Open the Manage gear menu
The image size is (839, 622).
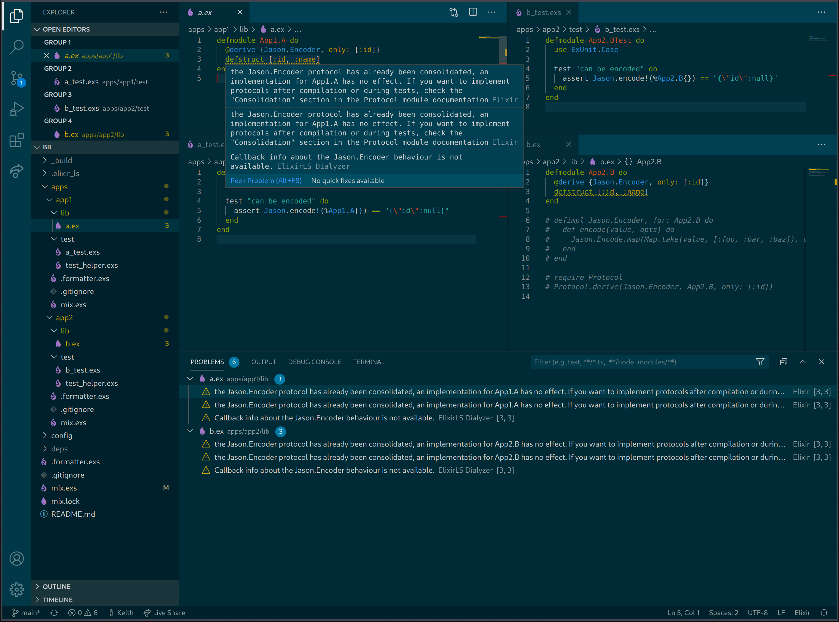[x=17, y=589]
